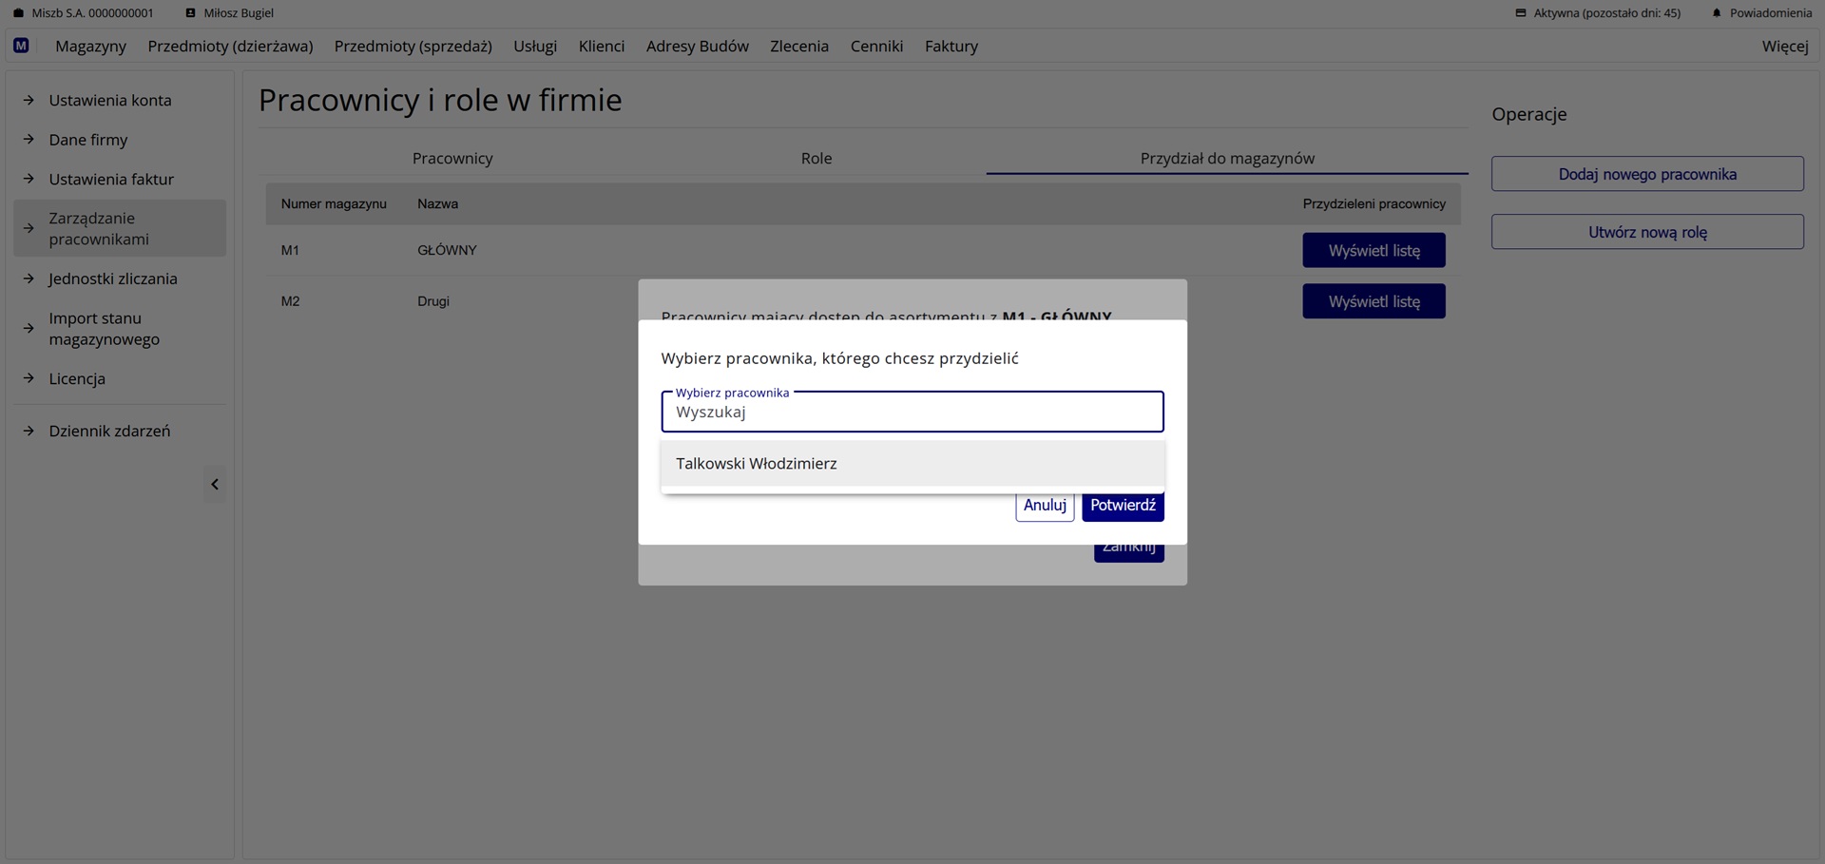Screen dimensions: 1825x864
Task: Click the company briefcase icon in top bar
Action: (x=18, y=13)
